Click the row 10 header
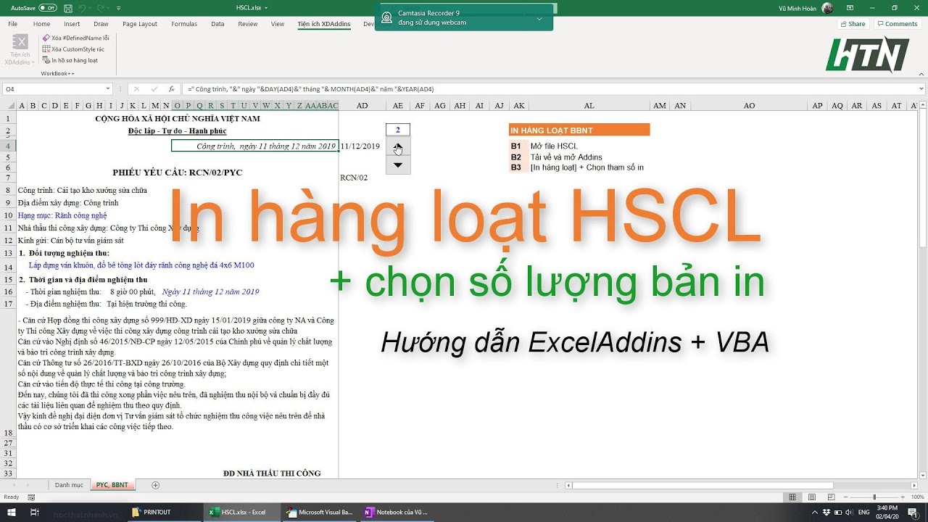This screenshot has width=928, height=522. [x=8, y=215]
